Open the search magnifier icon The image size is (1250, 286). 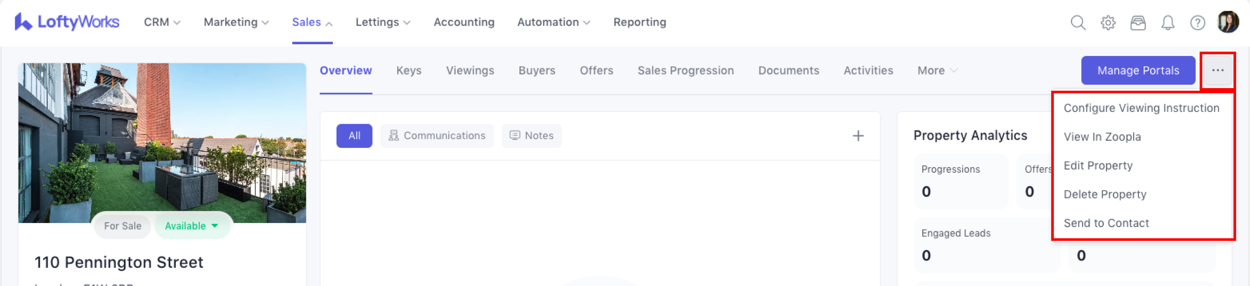pyautogui.click(x=1078, y=22)
